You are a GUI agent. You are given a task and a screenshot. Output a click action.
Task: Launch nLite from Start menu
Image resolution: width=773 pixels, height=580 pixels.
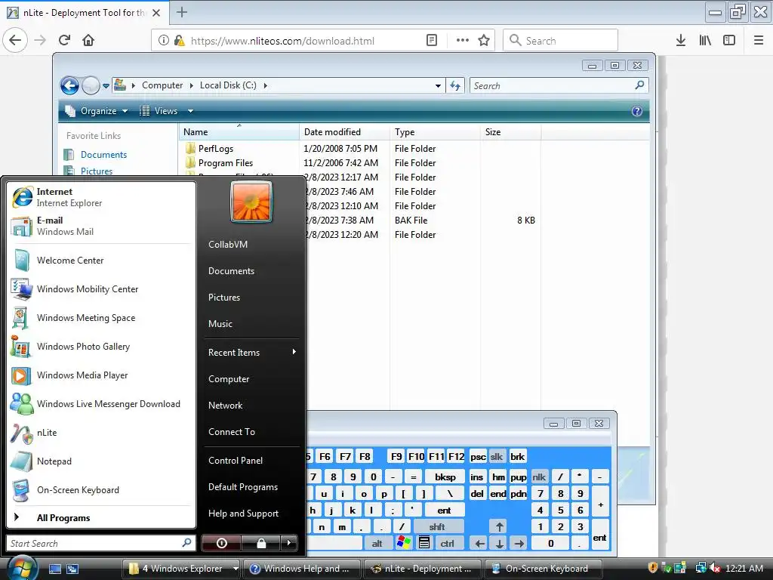pos(101,433)
